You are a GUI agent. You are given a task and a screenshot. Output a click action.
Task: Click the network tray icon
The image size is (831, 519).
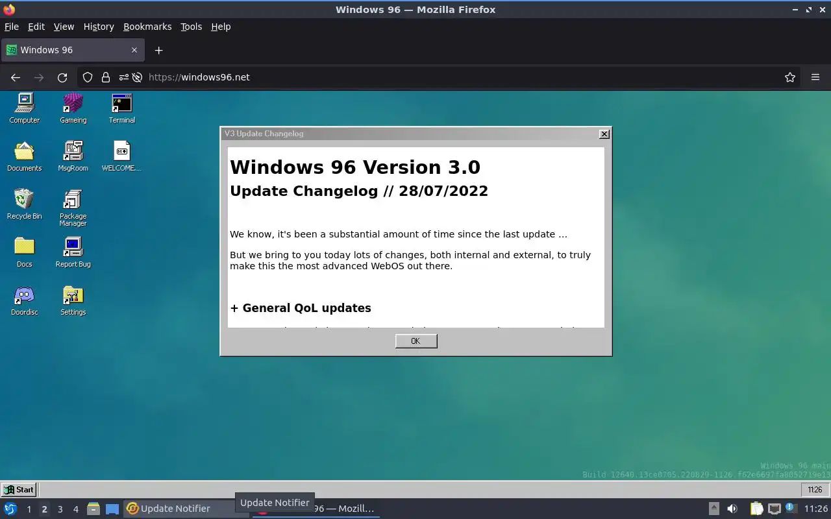pos(774,509)
